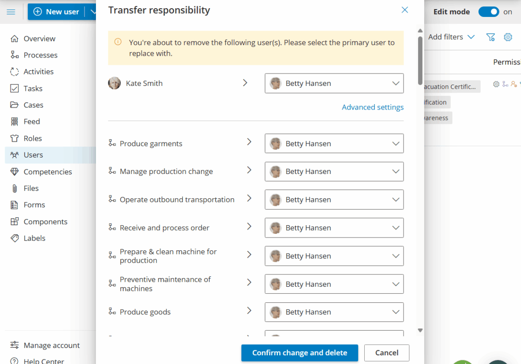Click the Competencies diamond icon in sidebar

[15, 172]
